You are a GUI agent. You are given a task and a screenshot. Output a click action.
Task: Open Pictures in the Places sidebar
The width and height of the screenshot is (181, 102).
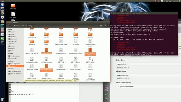[12, 46]
